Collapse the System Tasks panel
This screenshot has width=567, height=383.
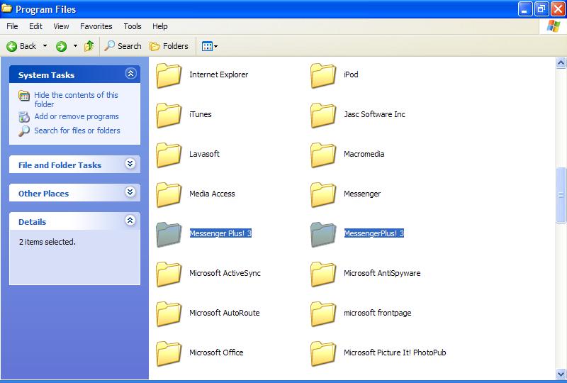pos(130,74)
